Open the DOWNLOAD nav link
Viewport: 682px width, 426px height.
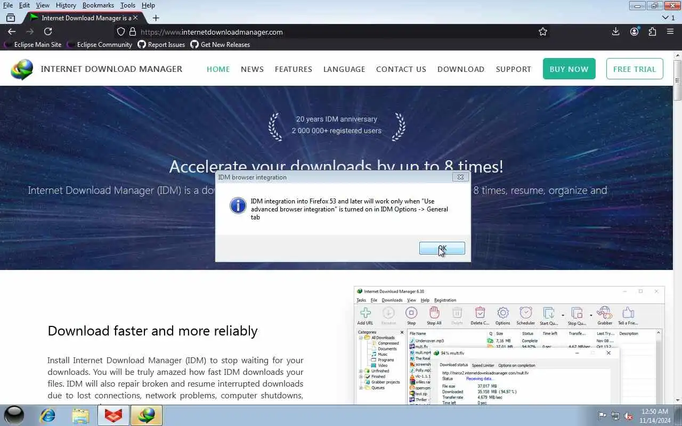click(461, 69)
